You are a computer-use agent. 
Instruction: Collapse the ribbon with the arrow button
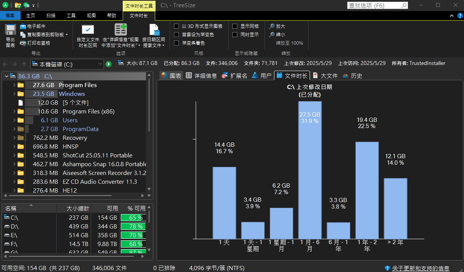[451, 16]
